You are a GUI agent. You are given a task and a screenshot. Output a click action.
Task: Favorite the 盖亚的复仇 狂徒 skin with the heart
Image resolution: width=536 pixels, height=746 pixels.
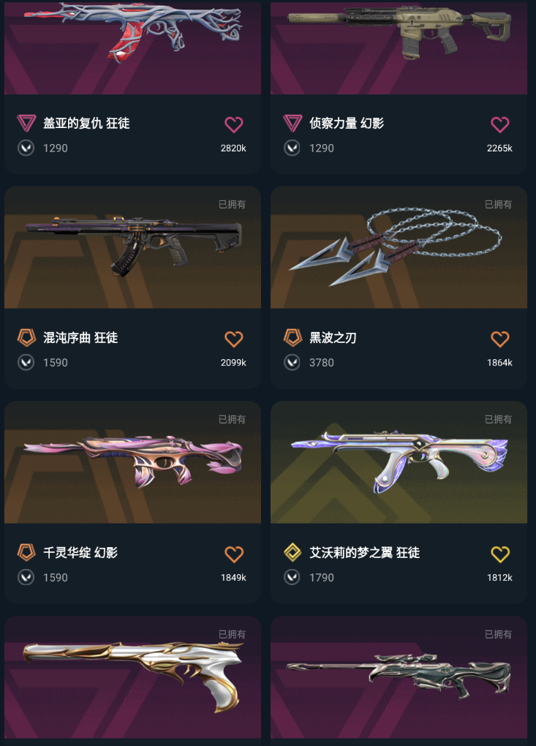(233, 124)
